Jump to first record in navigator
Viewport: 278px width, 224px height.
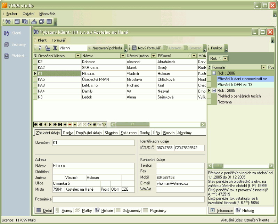(x=35, y=124)
